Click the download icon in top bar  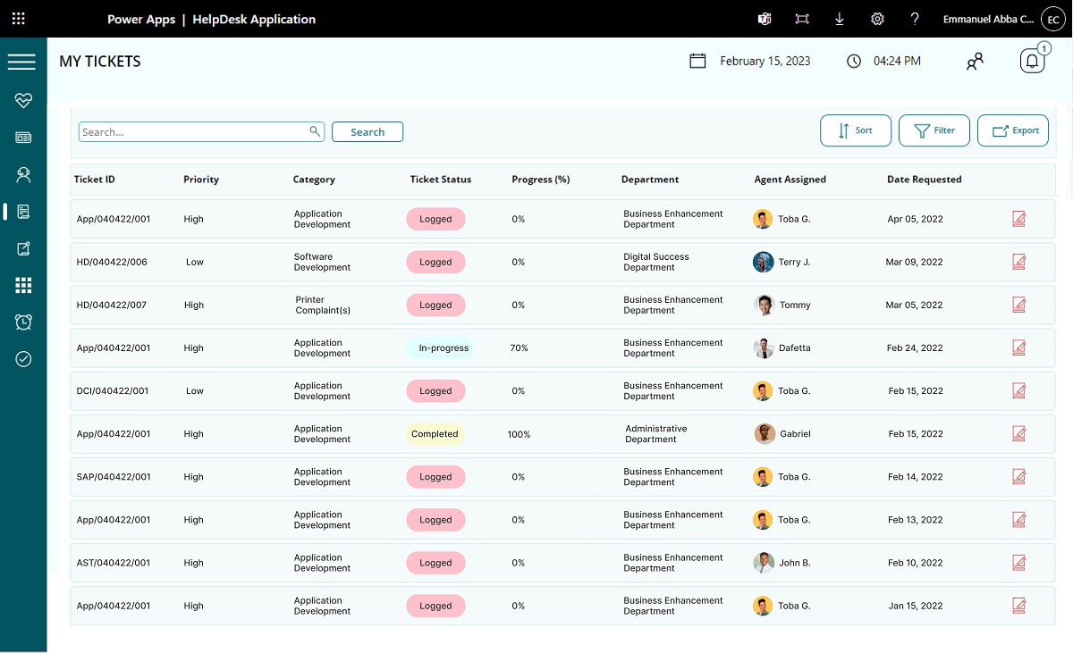click(840, 19)
